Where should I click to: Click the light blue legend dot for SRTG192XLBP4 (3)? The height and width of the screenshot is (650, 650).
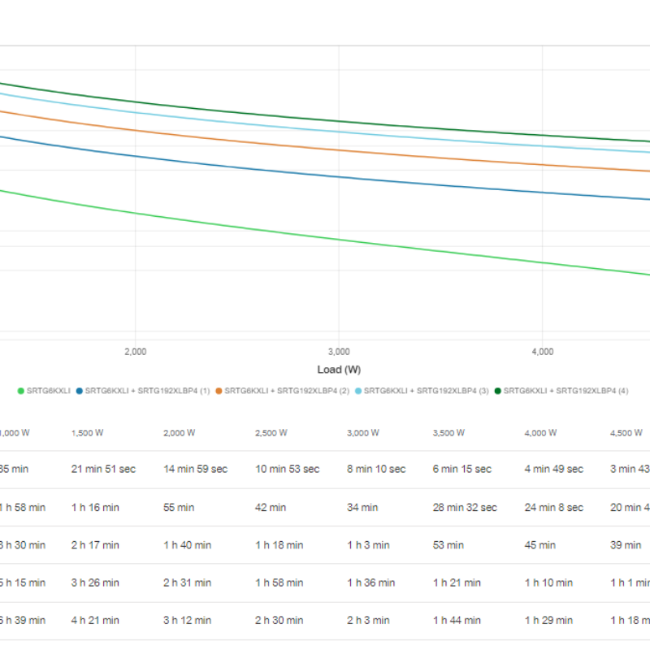click(x=358, y=391)
